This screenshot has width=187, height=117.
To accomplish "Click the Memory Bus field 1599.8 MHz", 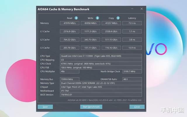I will pos(70,79).
